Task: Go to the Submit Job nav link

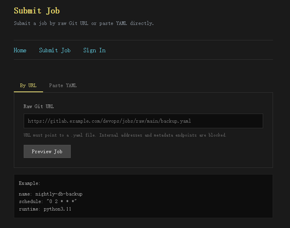Action: 55,50
